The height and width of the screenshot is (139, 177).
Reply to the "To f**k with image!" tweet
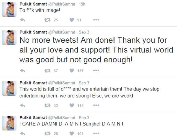22,20
